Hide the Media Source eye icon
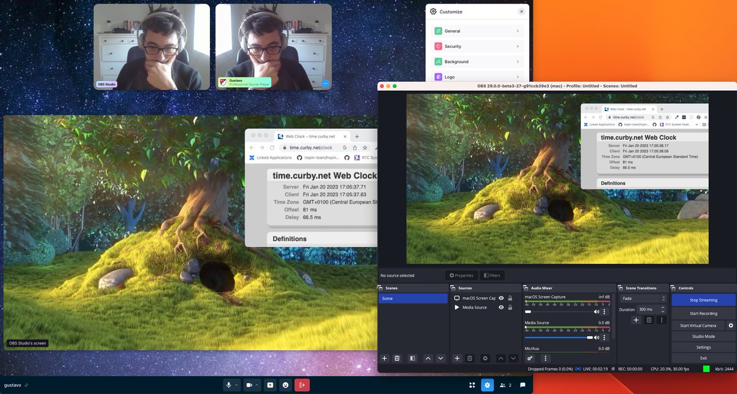Viewport: 737px width, 394px height. point(501,307)
